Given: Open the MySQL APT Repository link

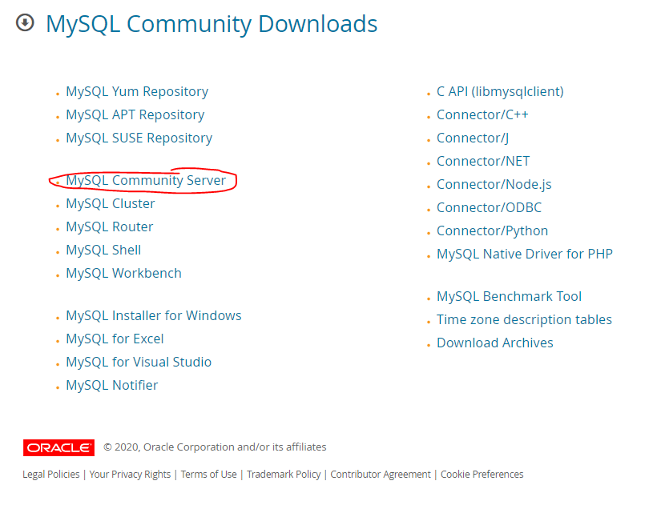Looking at the screenshot, I should pos(135,114).
